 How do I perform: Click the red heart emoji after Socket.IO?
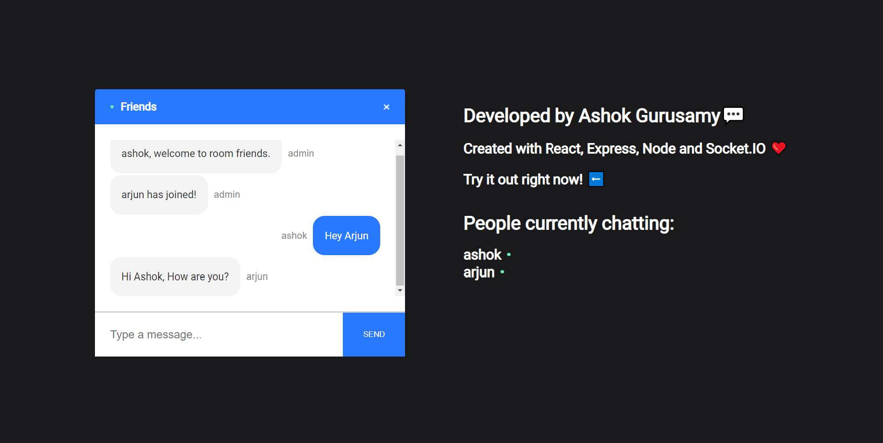[779, 148]
